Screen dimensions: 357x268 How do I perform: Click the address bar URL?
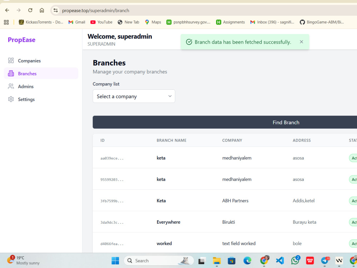tap(96, 10)
